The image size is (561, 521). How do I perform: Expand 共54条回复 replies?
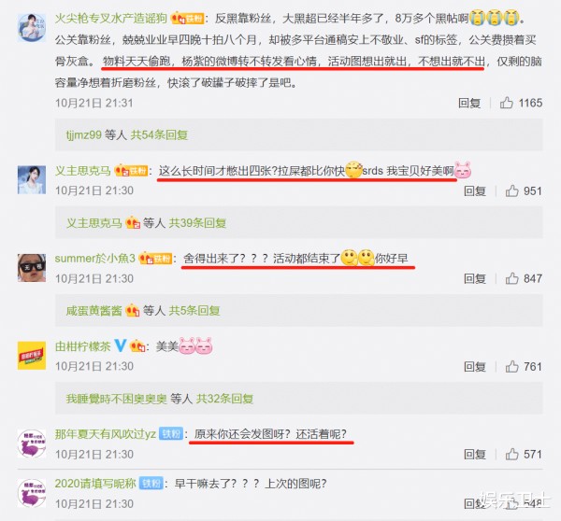pos(159,135)
